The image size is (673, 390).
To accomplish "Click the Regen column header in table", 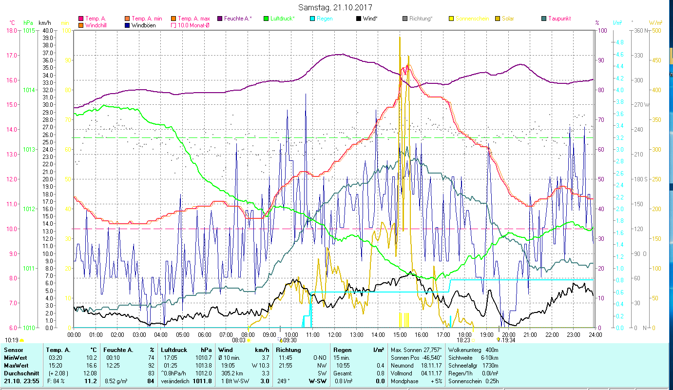I will pos(343,350).
